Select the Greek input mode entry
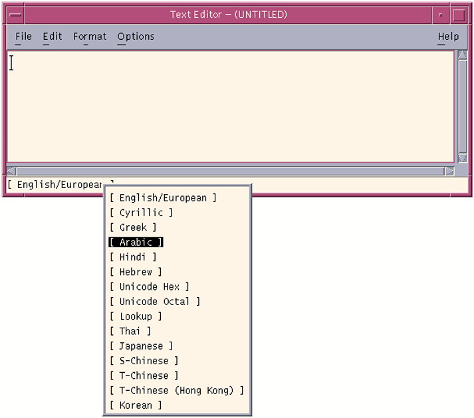This screenshot has height=418, width=474. 133,227
